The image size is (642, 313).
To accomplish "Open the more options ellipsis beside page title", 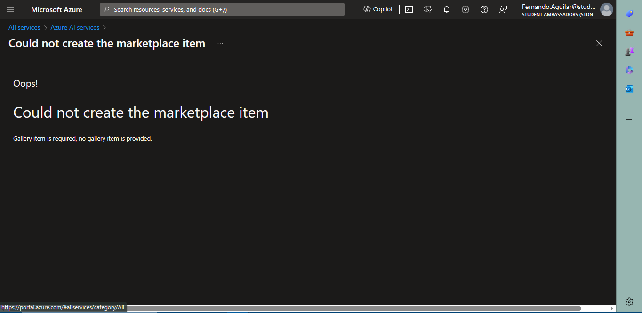I will [x=220, y=43].
